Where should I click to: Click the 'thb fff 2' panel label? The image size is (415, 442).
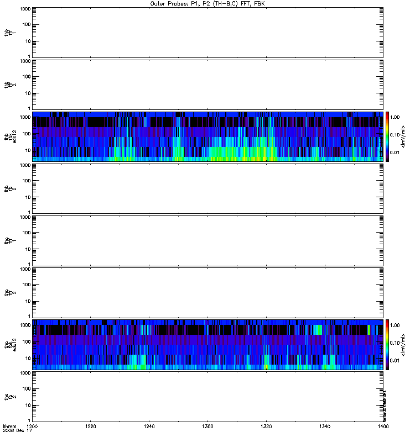tap(10, 85)
